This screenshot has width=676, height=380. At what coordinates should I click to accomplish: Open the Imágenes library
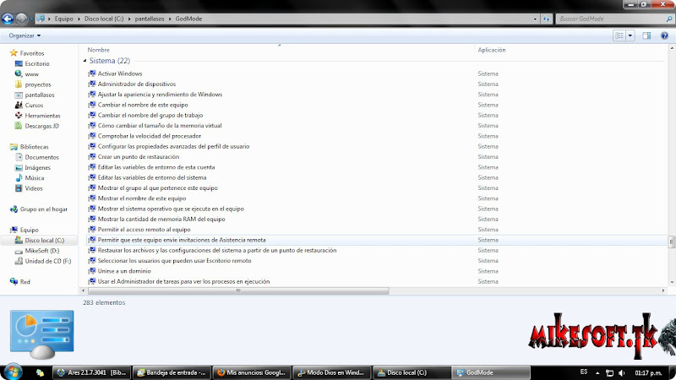[37, 167]
